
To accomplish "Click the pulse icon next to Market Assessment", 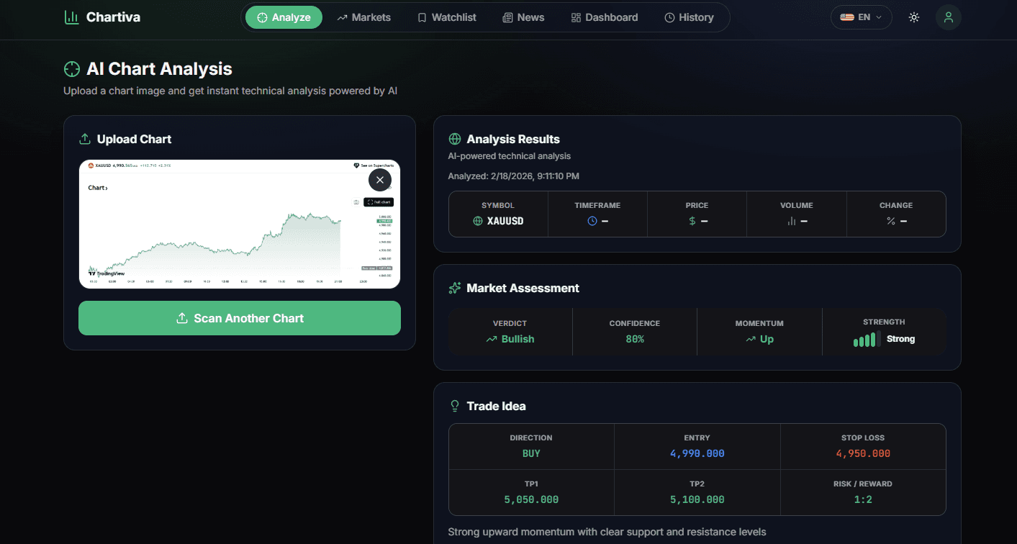I will [x=454, y=287].
